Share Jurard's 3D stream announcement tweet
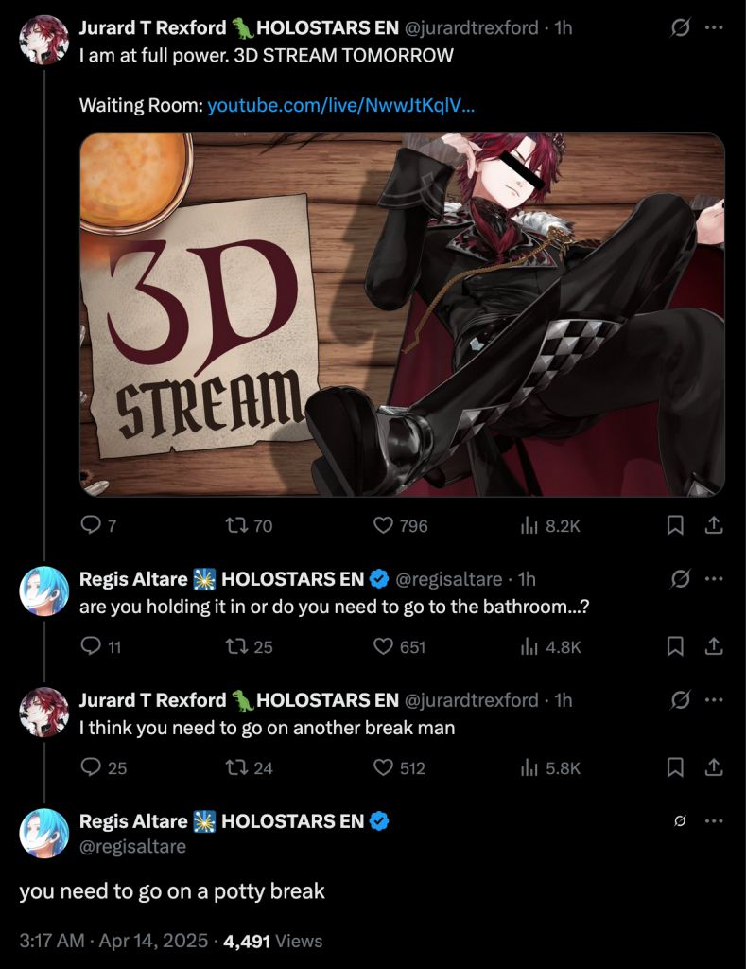This screenshot has height=969, width=746. pyautogui.click(x=713, y=526)
